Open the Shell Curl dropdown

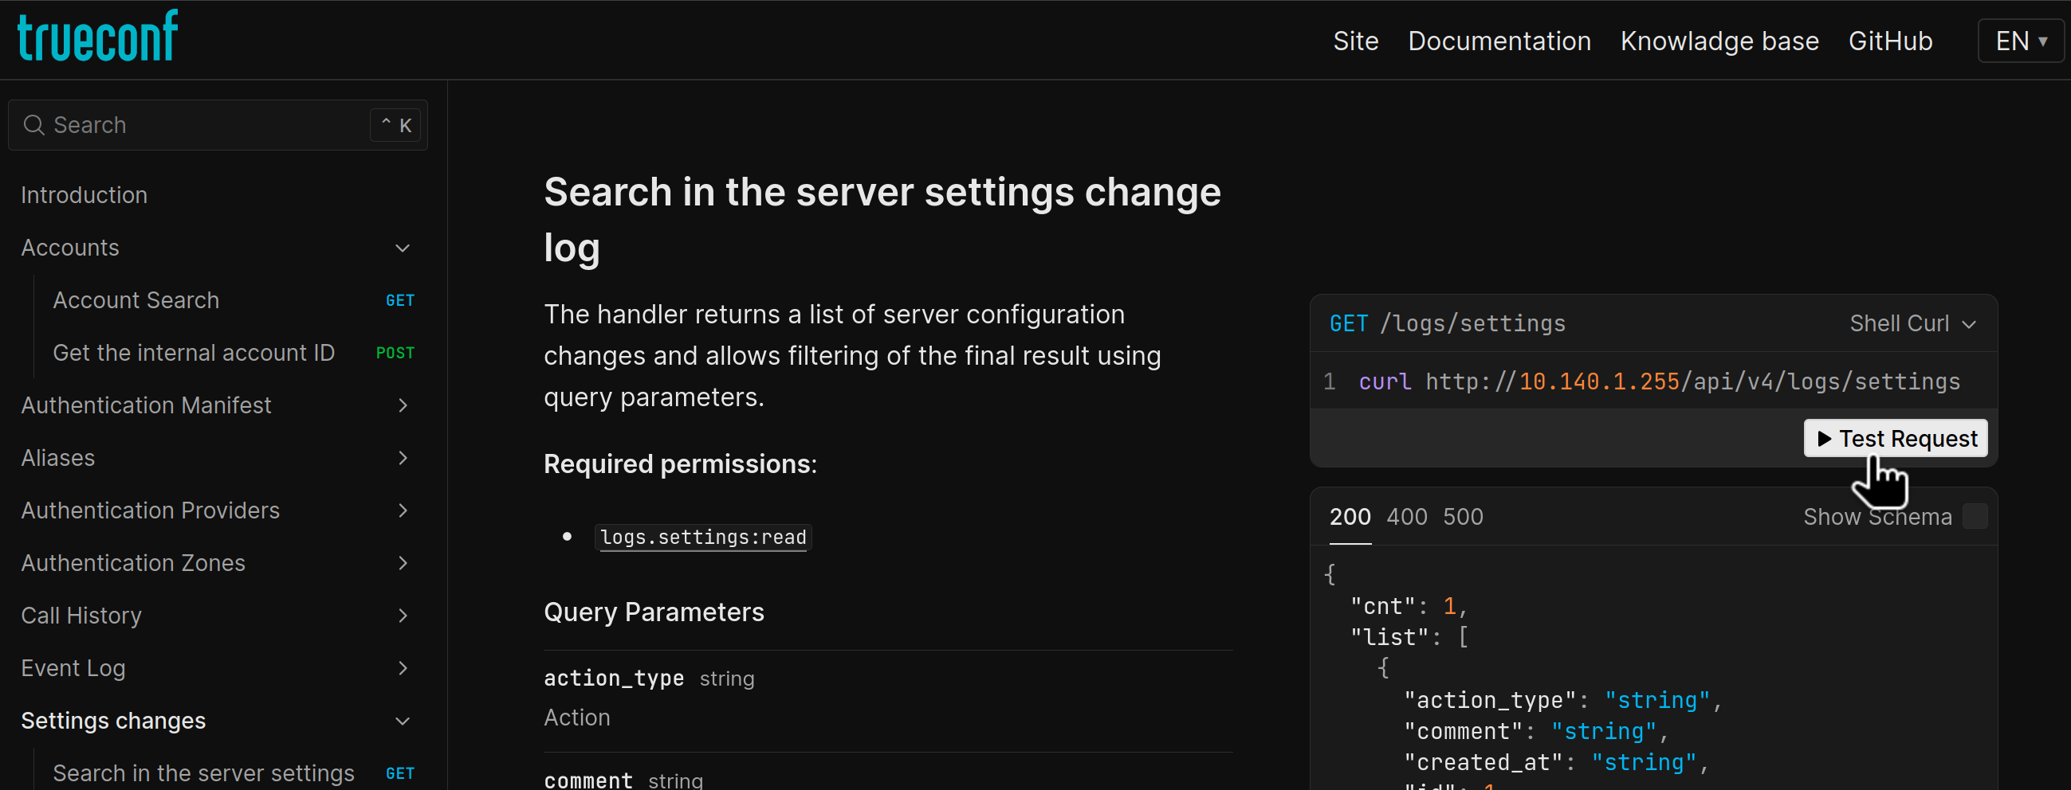1911,323
